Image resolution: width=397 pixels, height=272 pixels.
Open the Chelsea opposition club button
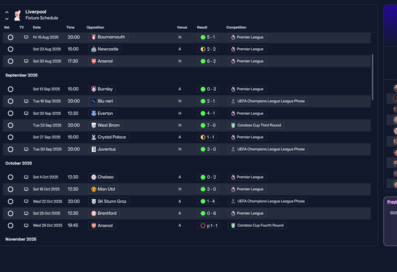(102, 177)
